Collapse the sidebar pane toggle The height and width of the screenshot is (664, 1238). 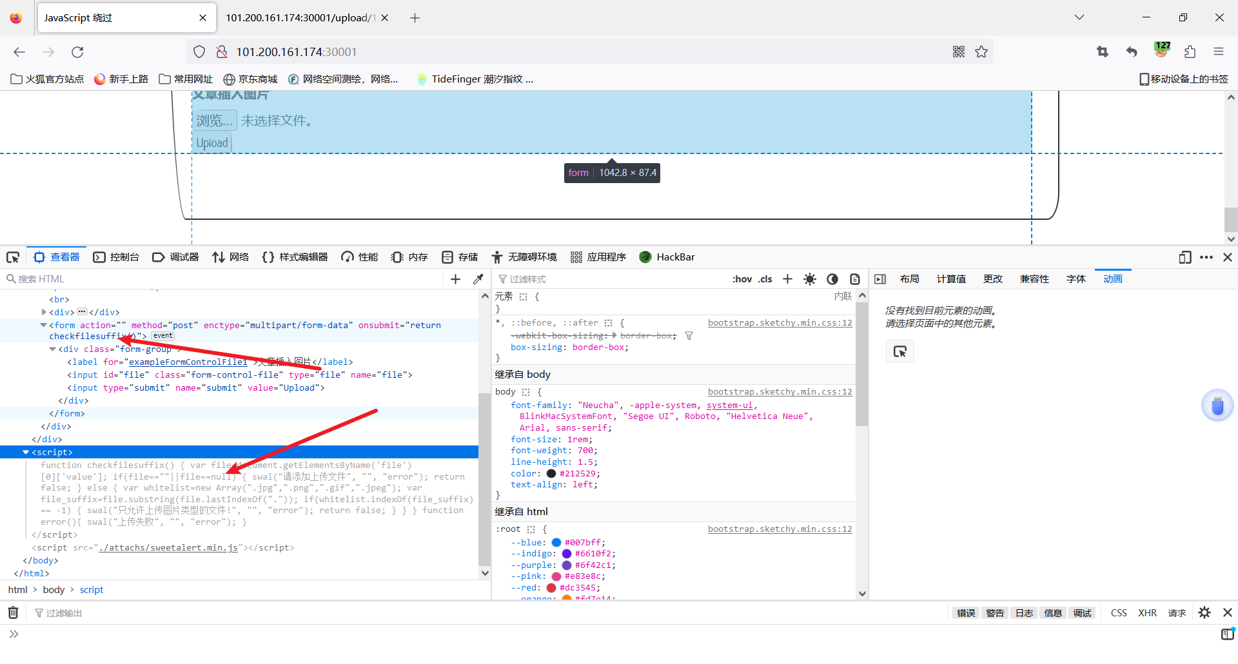coord(880,279)
